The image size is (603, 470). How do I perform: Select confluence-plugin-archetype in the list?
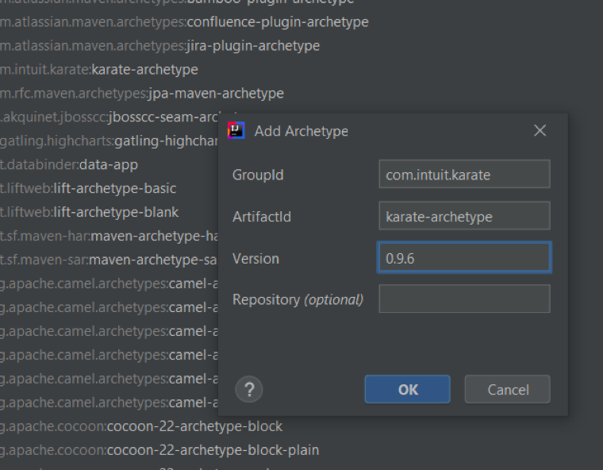(x=184, y=22)
